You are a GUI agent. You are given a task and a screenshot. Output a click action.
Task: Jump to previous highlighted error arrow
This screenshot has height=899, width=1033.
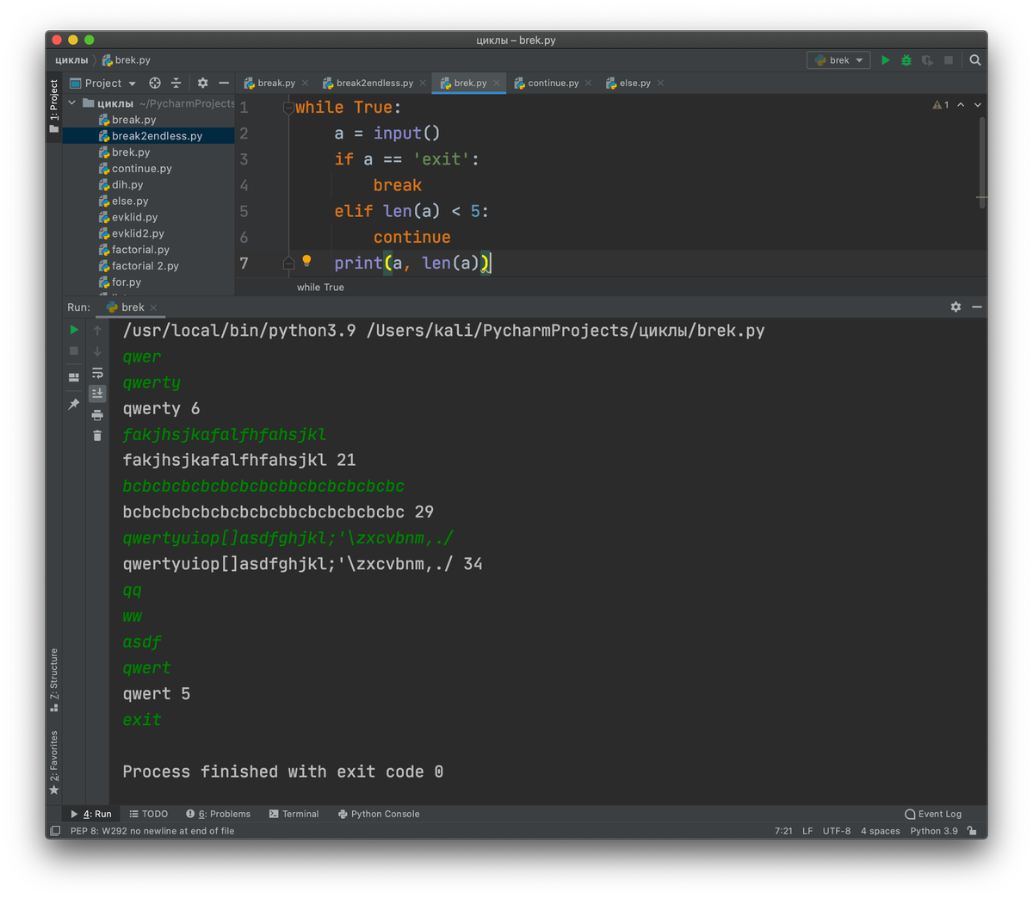pos(961,105)
